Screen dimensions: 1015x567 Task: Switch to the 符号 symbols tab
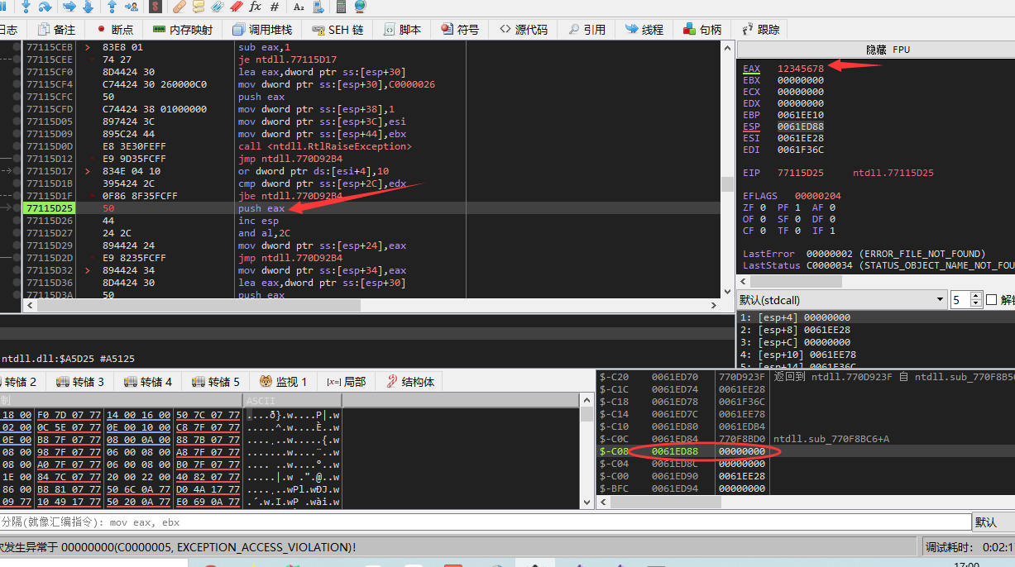(x=460, y=29)
